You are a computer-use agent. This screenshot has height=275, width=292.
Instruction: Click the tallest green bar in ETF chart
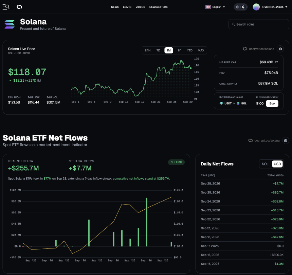147,222
